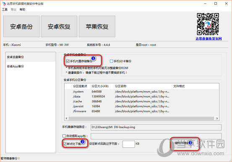Click the app package path field
The height and width of the screenshot is (162, 232).
pos(156,136)
